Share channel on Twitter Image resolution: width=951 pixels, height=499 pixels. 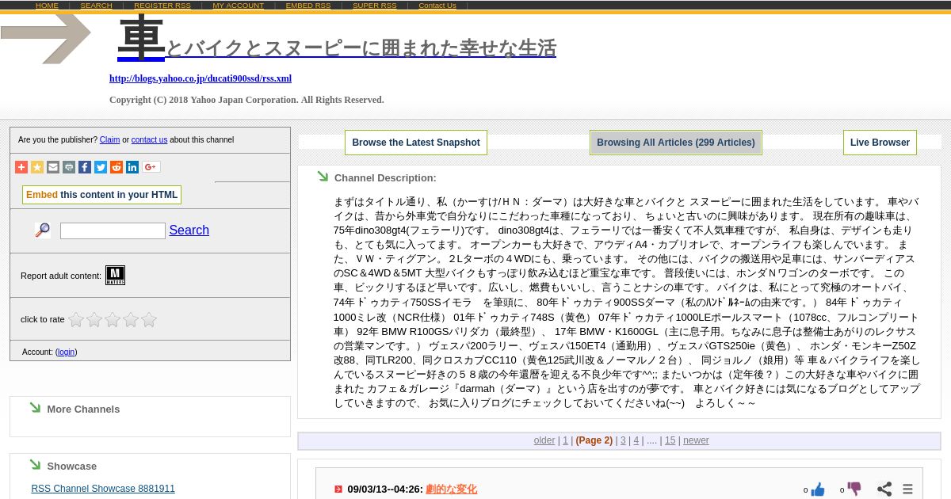101,167
